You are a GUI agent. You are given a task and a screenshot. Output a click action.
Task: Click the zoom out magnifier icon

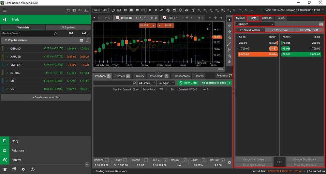tap(156, 10)
